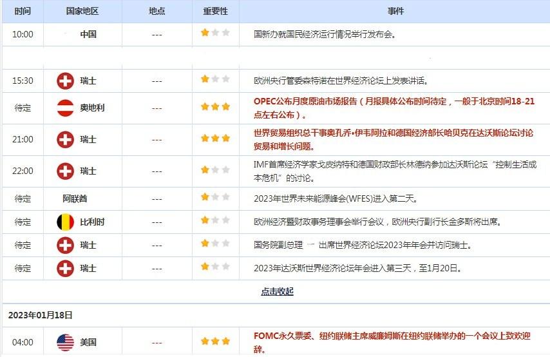Screen dimensions: 550x357
Task: Click the Swiss flag in the 22:00 row
Action: point(65,171)
